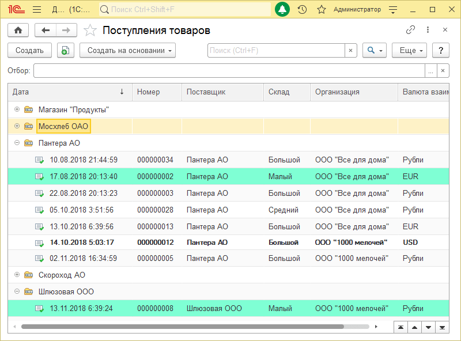Jump to the last list row

point(442,328)
